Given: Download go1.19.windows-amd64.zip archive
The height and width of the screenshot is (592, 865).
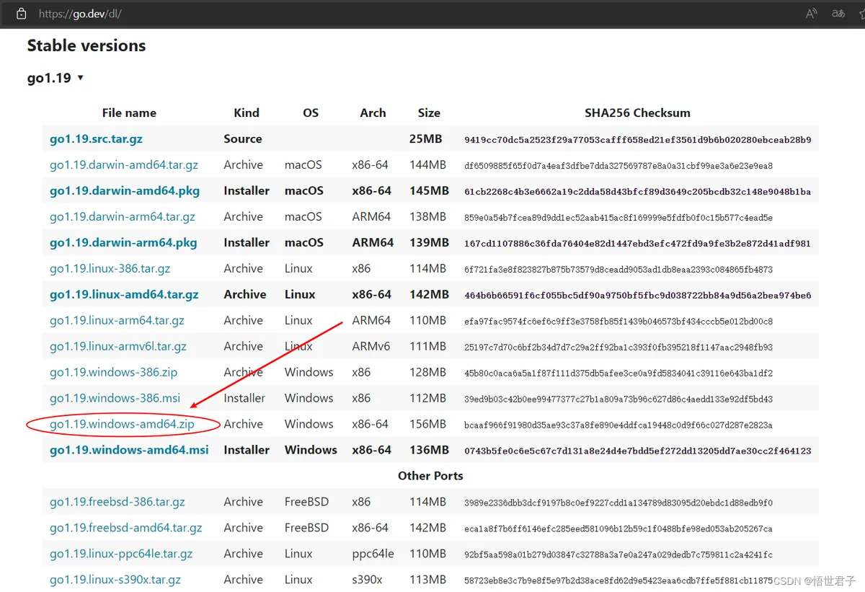Looking at the screenshot, I should pyautogui.click(x=122, y=425).
